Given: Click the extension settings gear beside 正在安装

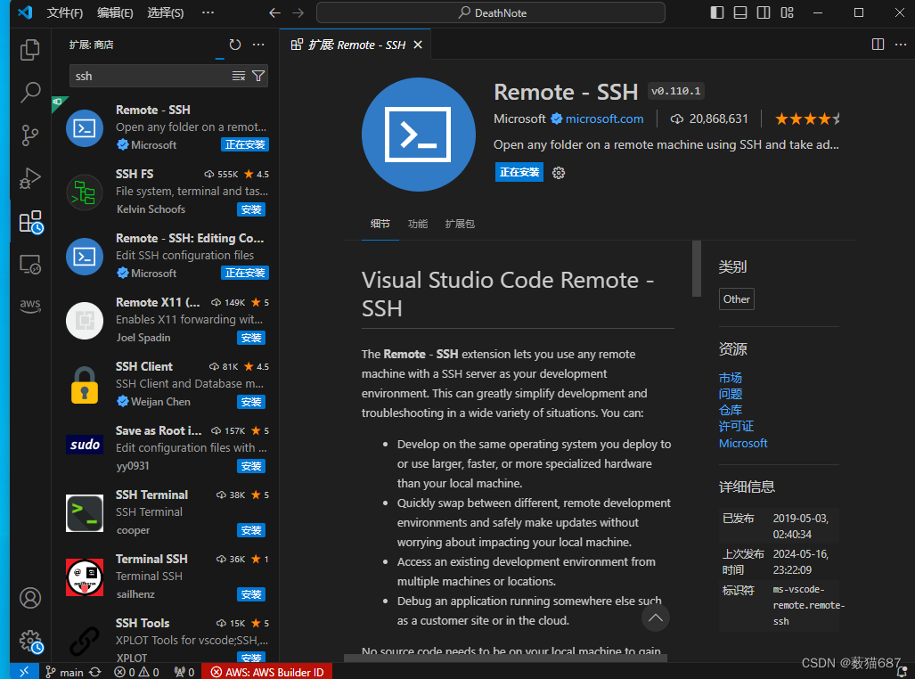Looking at the screenshot, I should [x=559, y=173].
